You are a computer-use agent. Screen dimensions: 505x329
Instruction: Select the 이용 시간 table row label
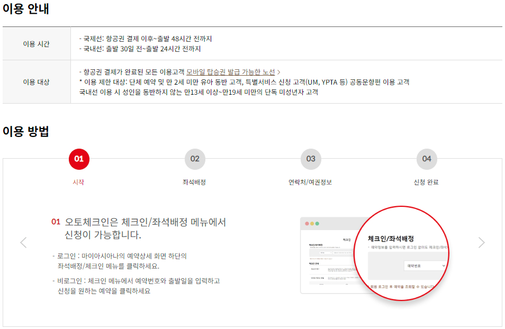(x=37, y=44)
